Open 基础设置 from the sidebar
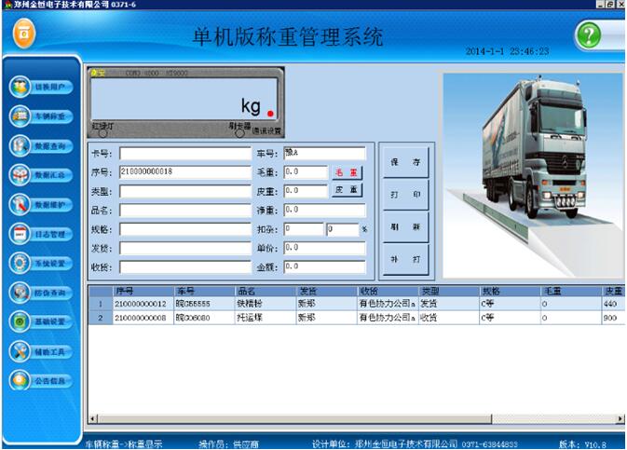 coord(41,321)
